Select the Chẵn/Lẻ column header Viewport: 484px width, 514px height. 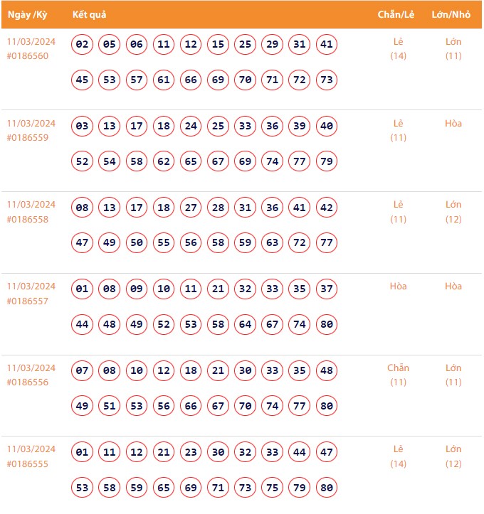pos(398,15)
